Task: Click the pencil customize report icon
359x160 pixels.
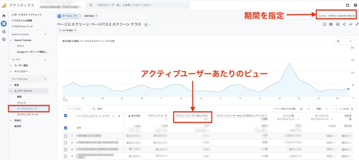Action: (x=357, y=25)
